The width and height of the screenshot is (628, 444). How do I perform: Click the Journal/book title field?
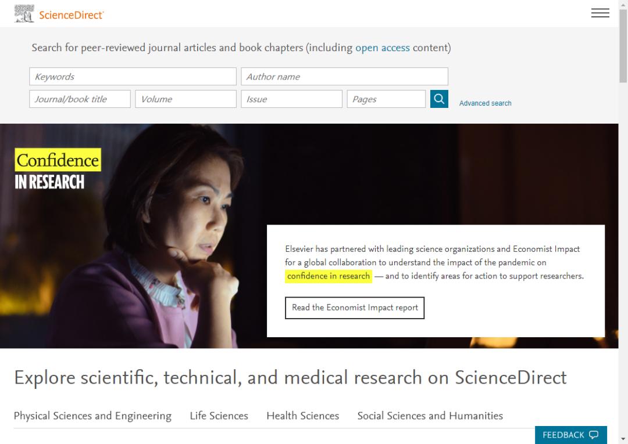pos(80,99)
